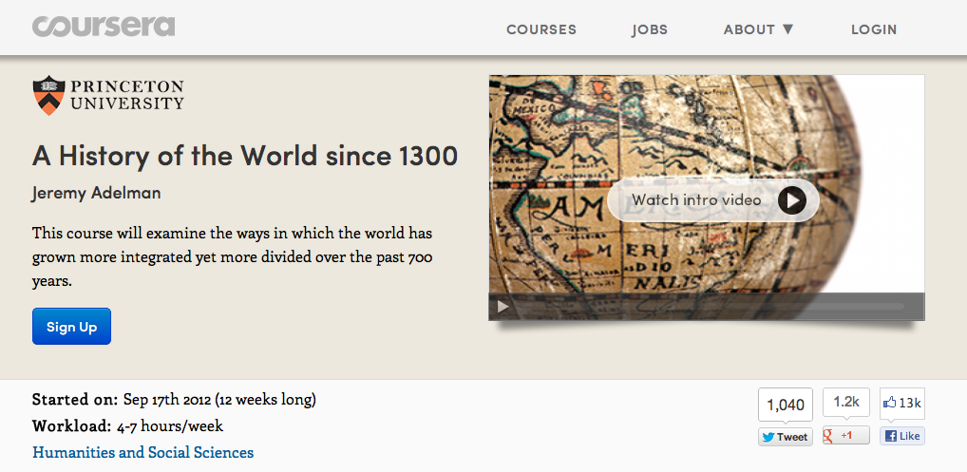The height and width of the screenshot is (472, 967).
Task: Click the Workload 4-7 hours/week text
Action: (x=127, y=426)
